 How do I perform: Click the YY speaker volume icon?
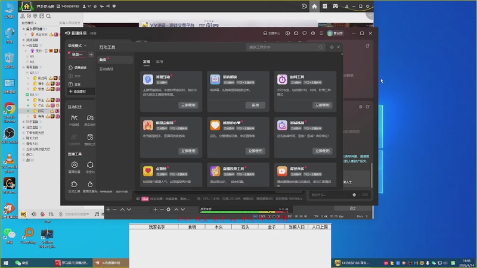(x=34, y=214)
